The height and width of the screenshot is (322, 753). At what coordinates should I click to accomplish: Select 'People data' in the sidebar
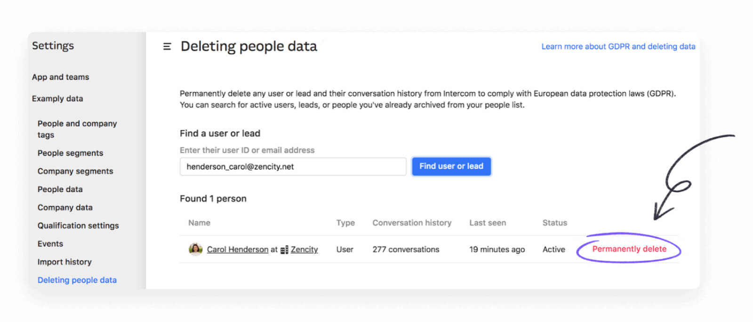(x=60, y=189)
